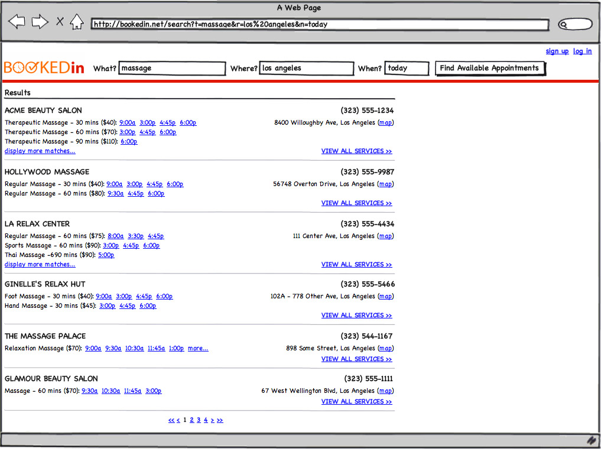View all services for Acme Beauty Salon
The width and height of the screenshot is (601, 449).
pos(356,151)
